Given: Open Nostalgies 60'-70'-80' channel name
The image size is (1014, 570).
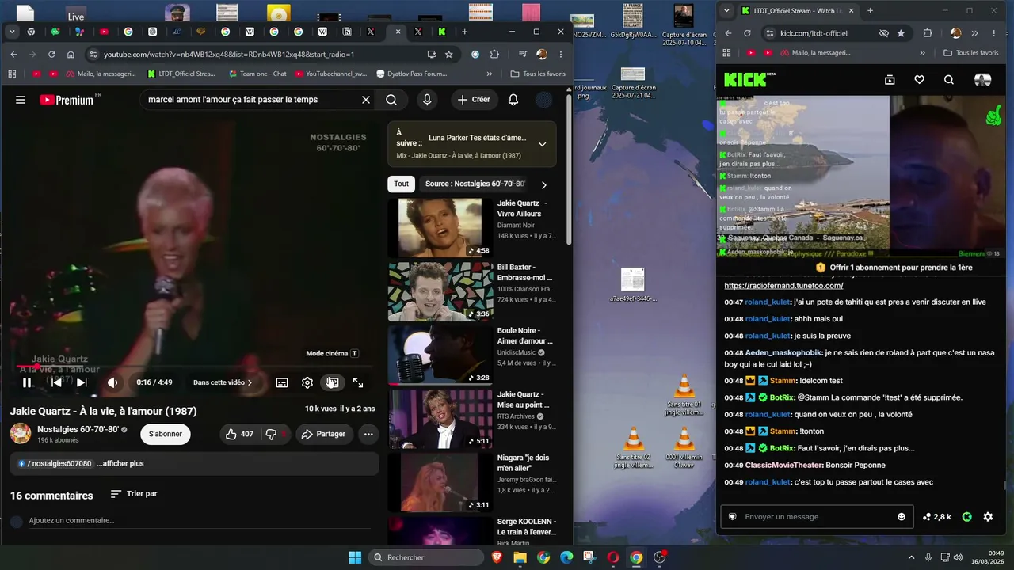Looking at the screenshot, I should (x=78, y=429).
